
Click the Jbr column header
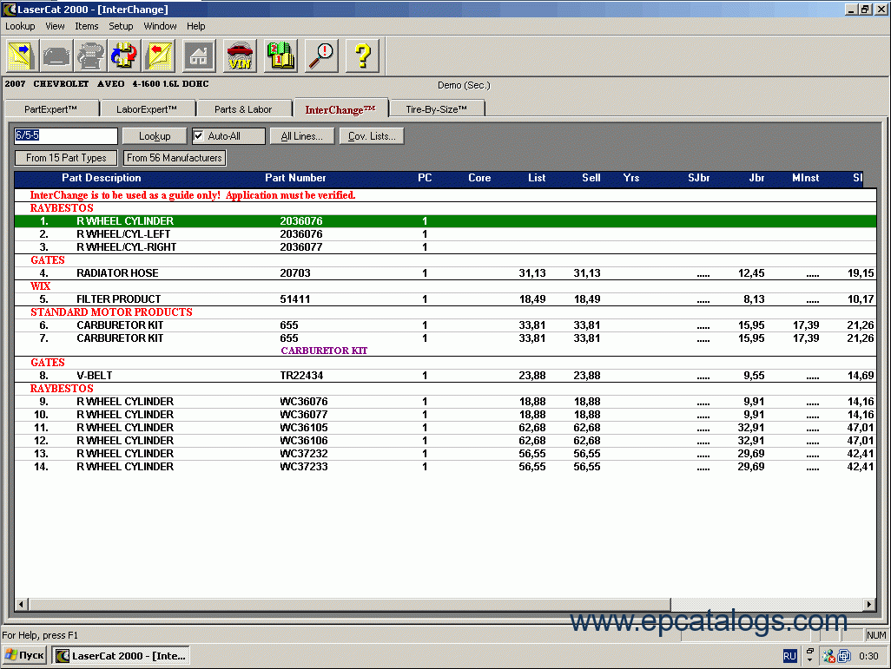point(756,178)
